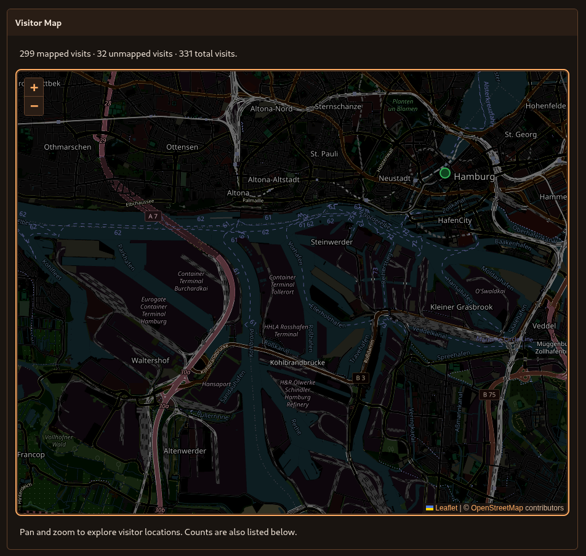Click the Hansaport map label
Screen dimensions: 586x556
coord(217,384)
